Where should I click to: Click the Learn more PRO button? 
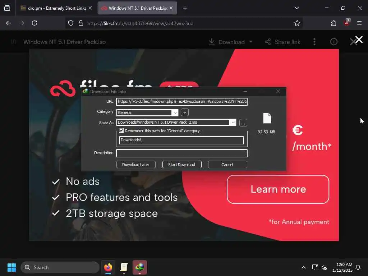(x=278, y=189)
